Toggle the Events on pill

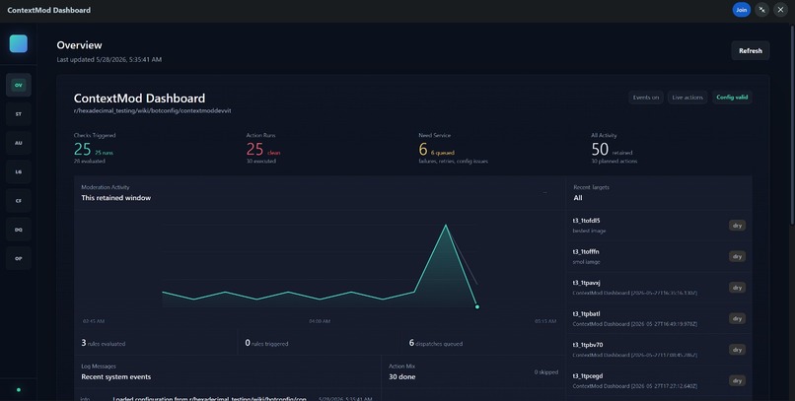tap(645, 98)
